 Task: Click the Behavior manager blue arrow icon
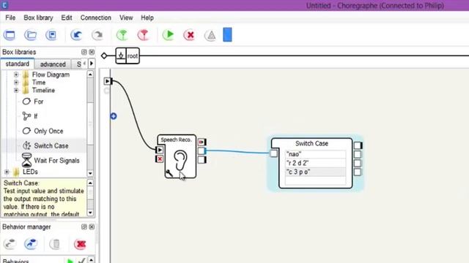[31, 244]
